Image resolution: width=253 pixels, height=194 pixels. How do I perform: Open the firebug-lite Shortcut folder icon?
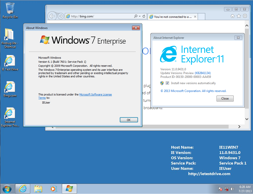[10, 39]
